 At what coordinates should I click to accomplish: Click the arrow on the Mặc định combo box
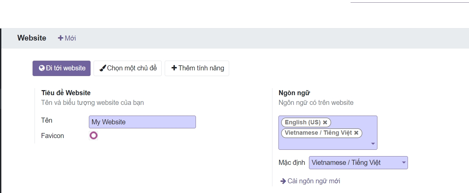click(404, 163)
